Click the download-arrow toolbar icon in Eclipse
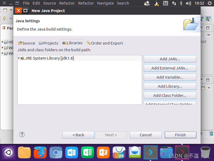 [x=5, y=18]
